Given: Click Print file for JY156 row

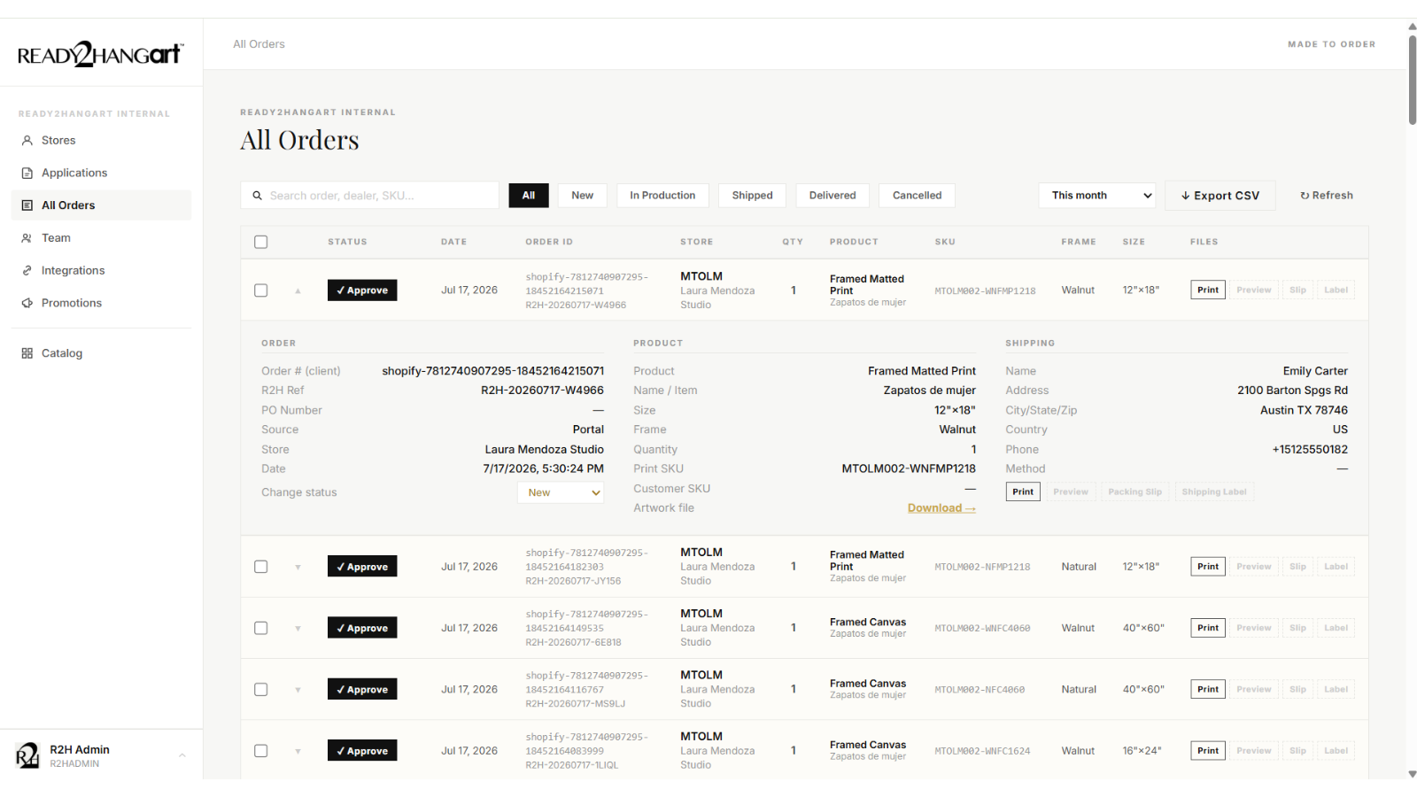Looking at the screenshot, I should (1208, 567).
